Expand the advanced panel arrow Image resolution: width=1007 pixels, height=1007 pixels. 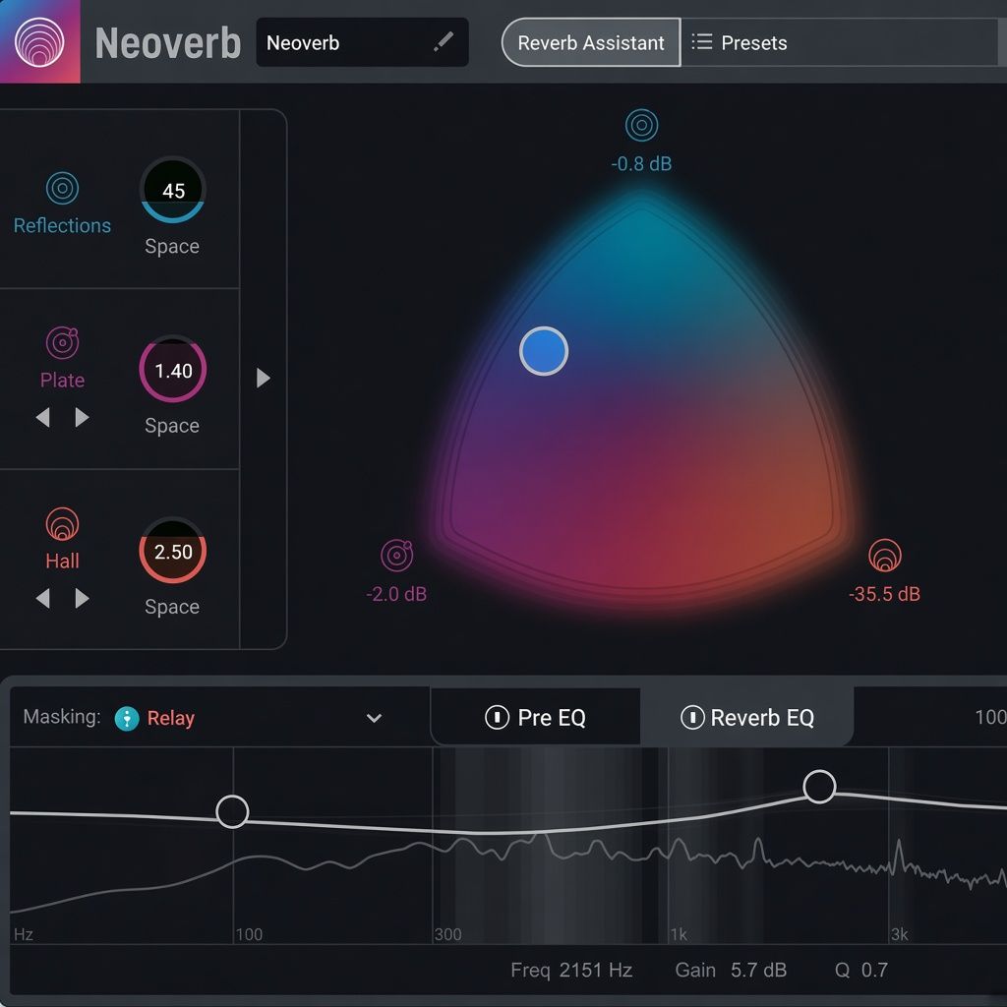[263, 378]
